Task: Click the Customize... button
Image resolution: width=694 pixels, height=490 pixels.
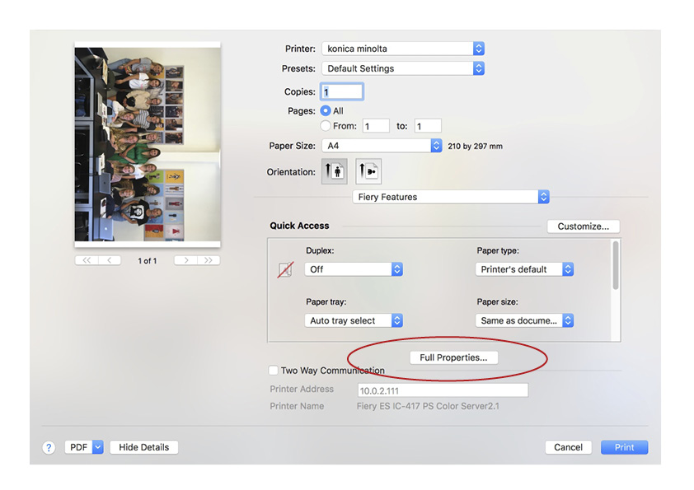Action: tap(584, 226)
